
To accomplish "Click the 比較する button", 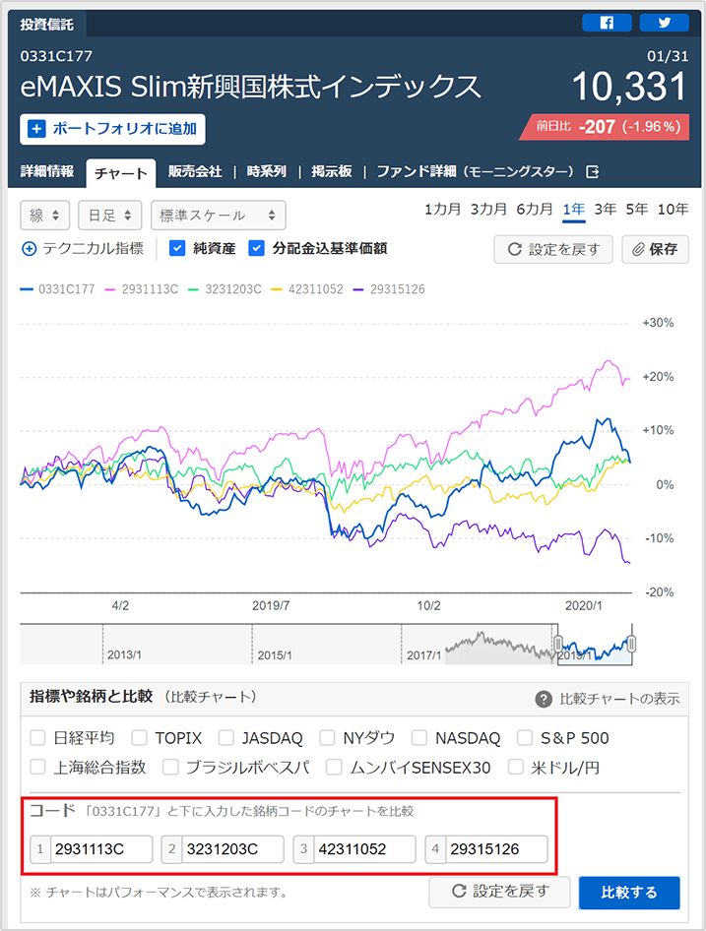I will tap(629, 893).
